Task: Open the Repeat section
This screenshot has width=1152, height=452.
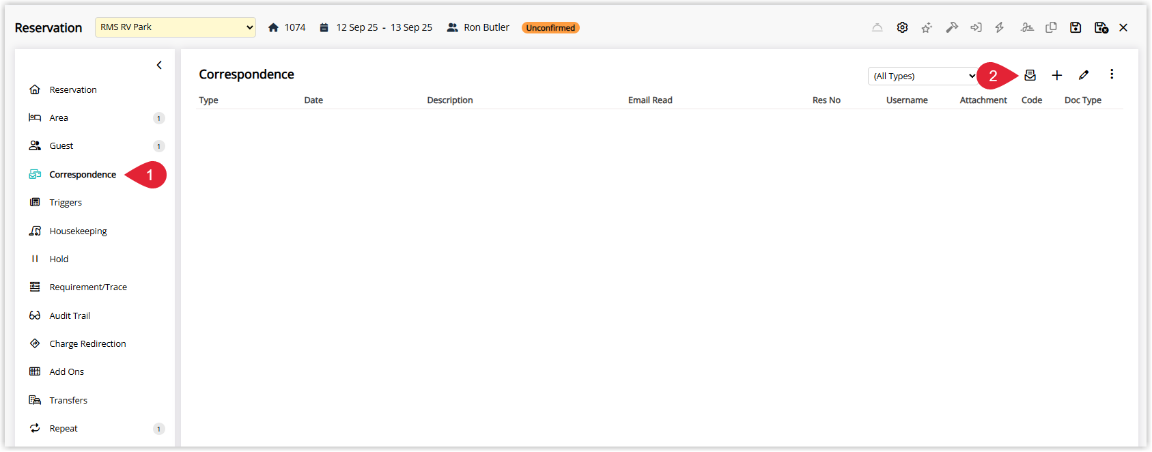Action: click(64, 428)
